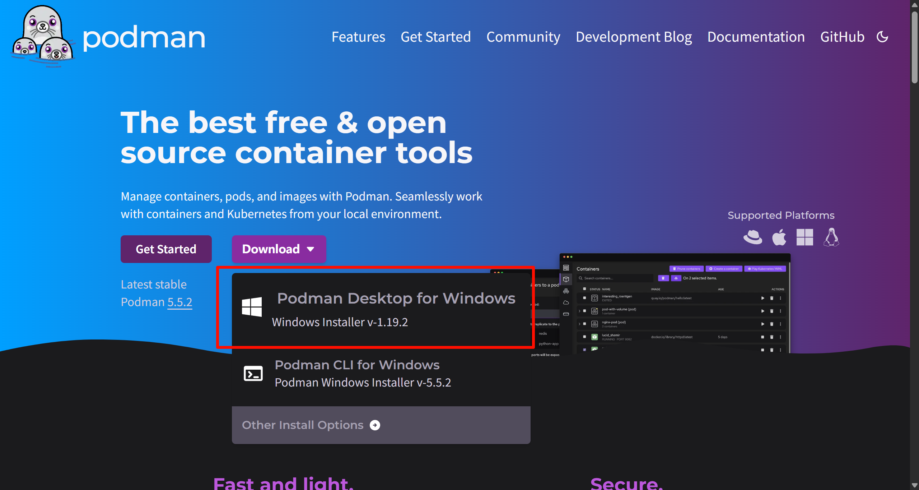Open the Development Blog menu item
Image resolution: width=919 pixels, height=490 pixels.
(634, 37)
